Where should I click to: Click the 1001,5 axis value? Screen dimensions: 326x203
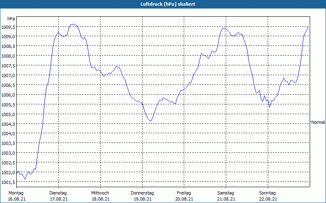(8, 182)
